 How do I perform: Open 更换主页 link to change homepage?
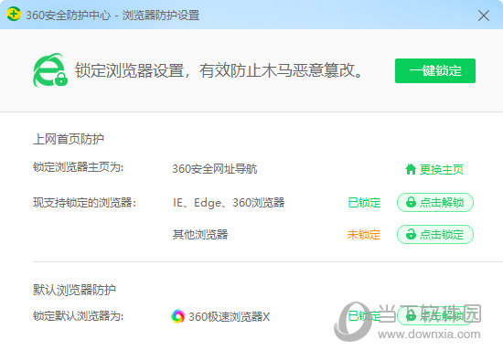pyautogui.click(x=434, y=169)
